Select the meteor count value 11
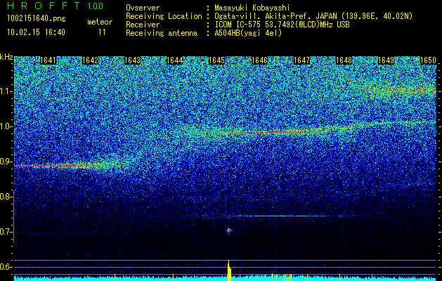Image resolution: width=442 pixels, height=281 pixels. [102, 32]
